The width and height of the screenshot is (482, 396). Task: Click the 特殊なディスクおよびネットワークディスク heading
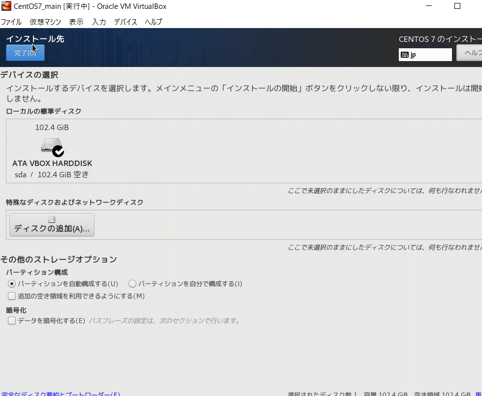[75, 202]
